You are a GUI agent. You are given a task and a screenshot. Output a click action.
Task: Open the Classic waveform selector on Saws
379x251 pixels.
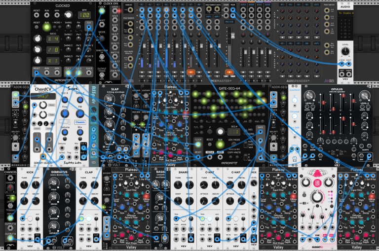click(80, 122)
